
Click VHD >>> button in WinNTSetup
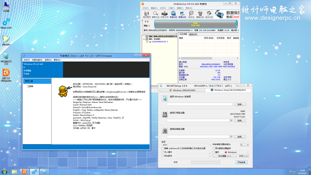click(244, 156)
